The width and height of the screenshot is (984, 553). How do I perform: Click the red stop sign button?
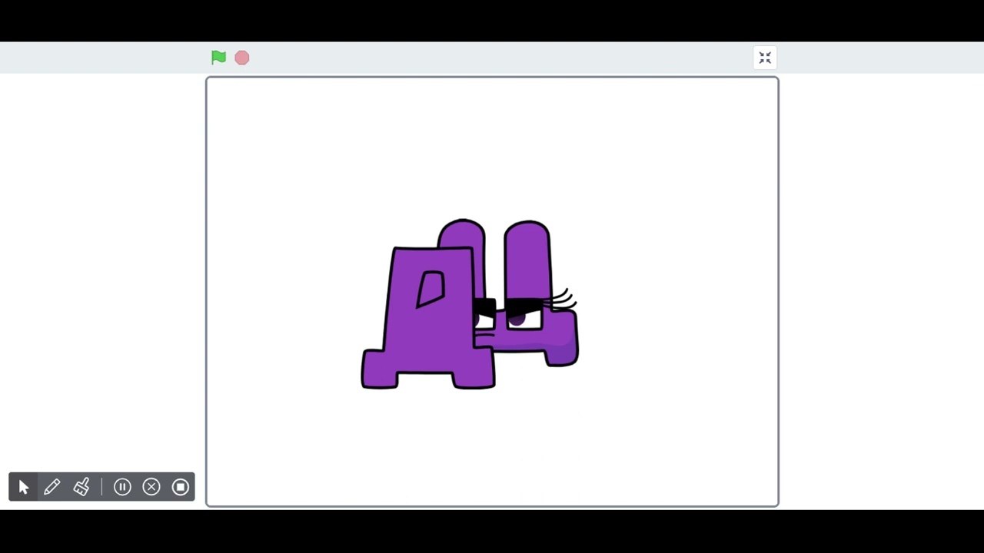(242, 58)
